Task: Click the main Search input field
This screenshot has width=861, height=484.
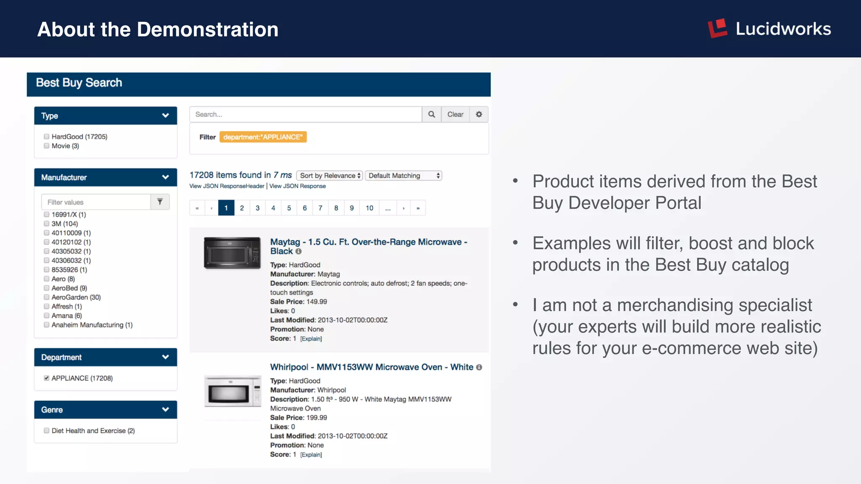Action: click(x=306, y=114)
